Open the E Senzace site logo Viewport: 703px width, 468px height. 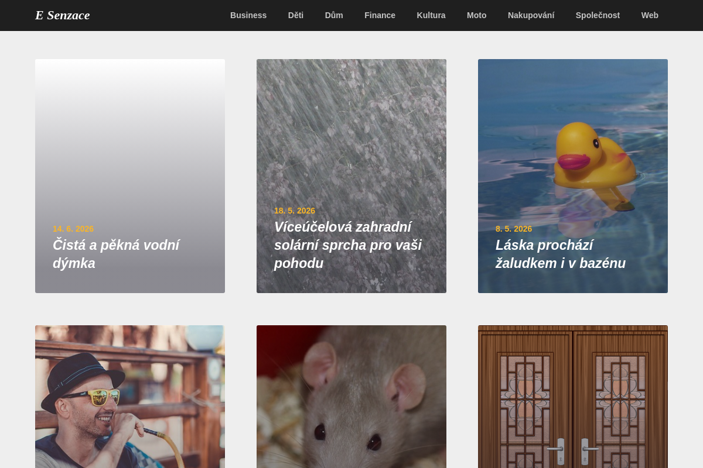click(62, 15)
